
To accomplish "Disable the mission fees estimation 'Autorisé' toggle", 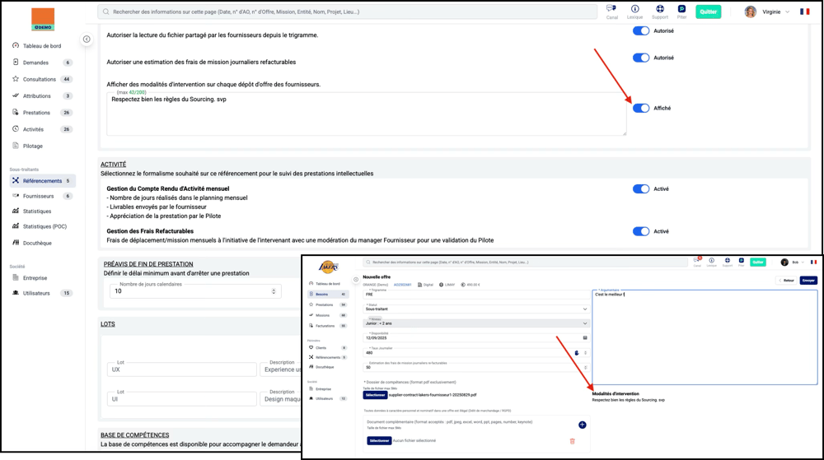I will (641, 58).
